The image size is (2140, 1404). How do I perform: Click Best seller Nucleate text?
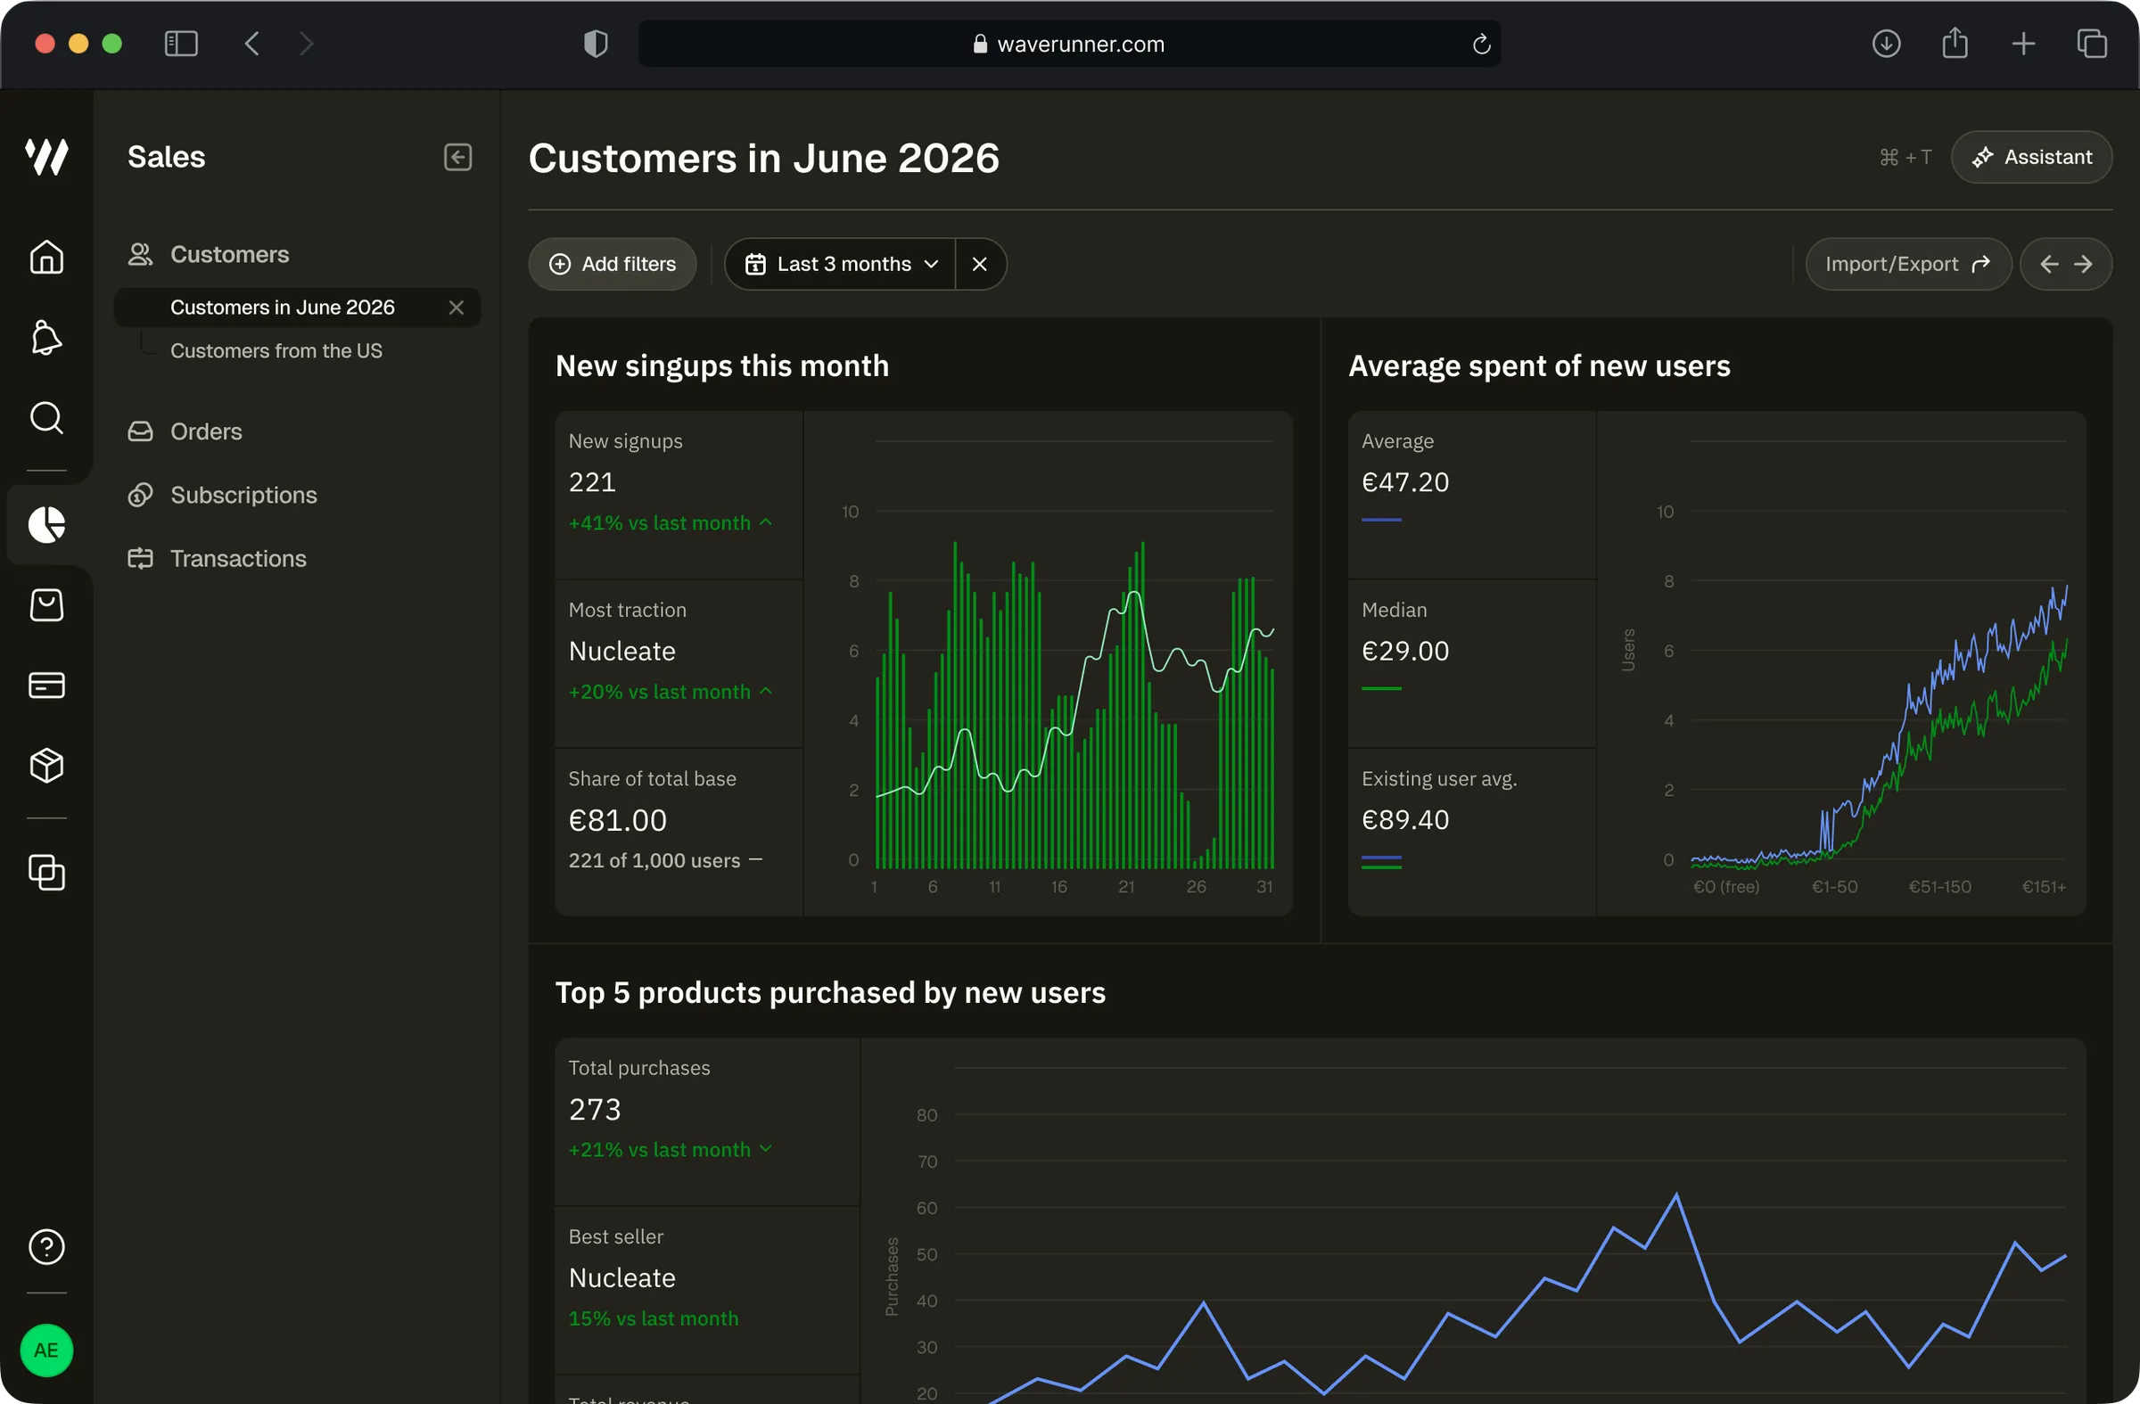tap(622, 1277)
